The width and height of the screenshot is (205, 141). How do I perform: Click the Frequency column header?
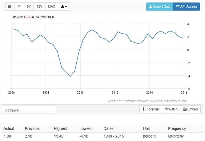177,129
